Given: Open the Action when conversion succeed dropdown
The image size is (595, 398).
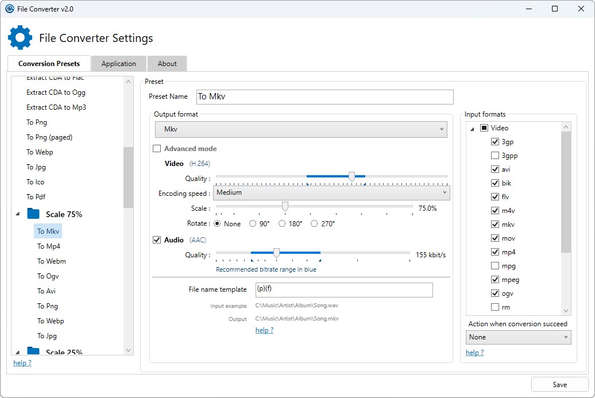Looking at the screenshot, I should (518, 337).
